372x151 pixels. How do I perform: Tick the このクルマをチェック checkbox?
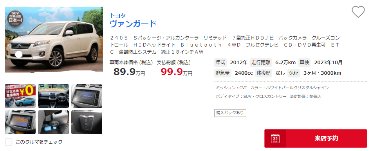(9, 142)
